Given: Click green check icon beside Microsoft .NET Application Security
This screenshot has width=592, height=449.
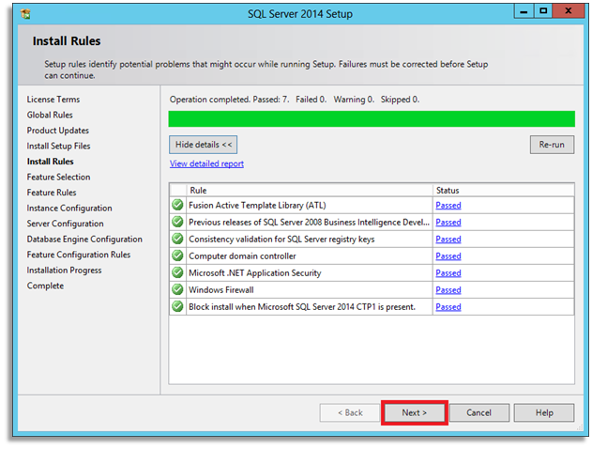Looking at the screenshot, I should (x=177, y=272).
